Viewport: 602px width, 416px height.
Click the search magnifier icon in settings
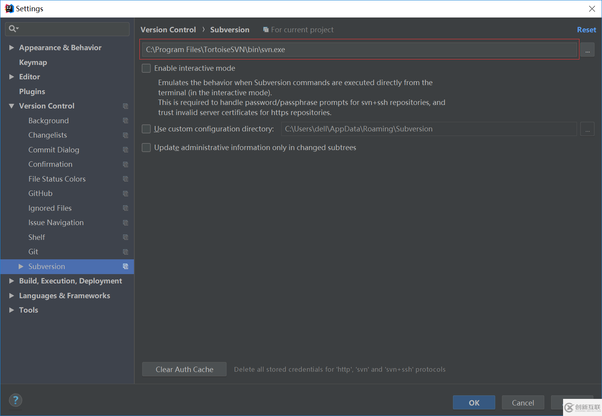(13, 29)
